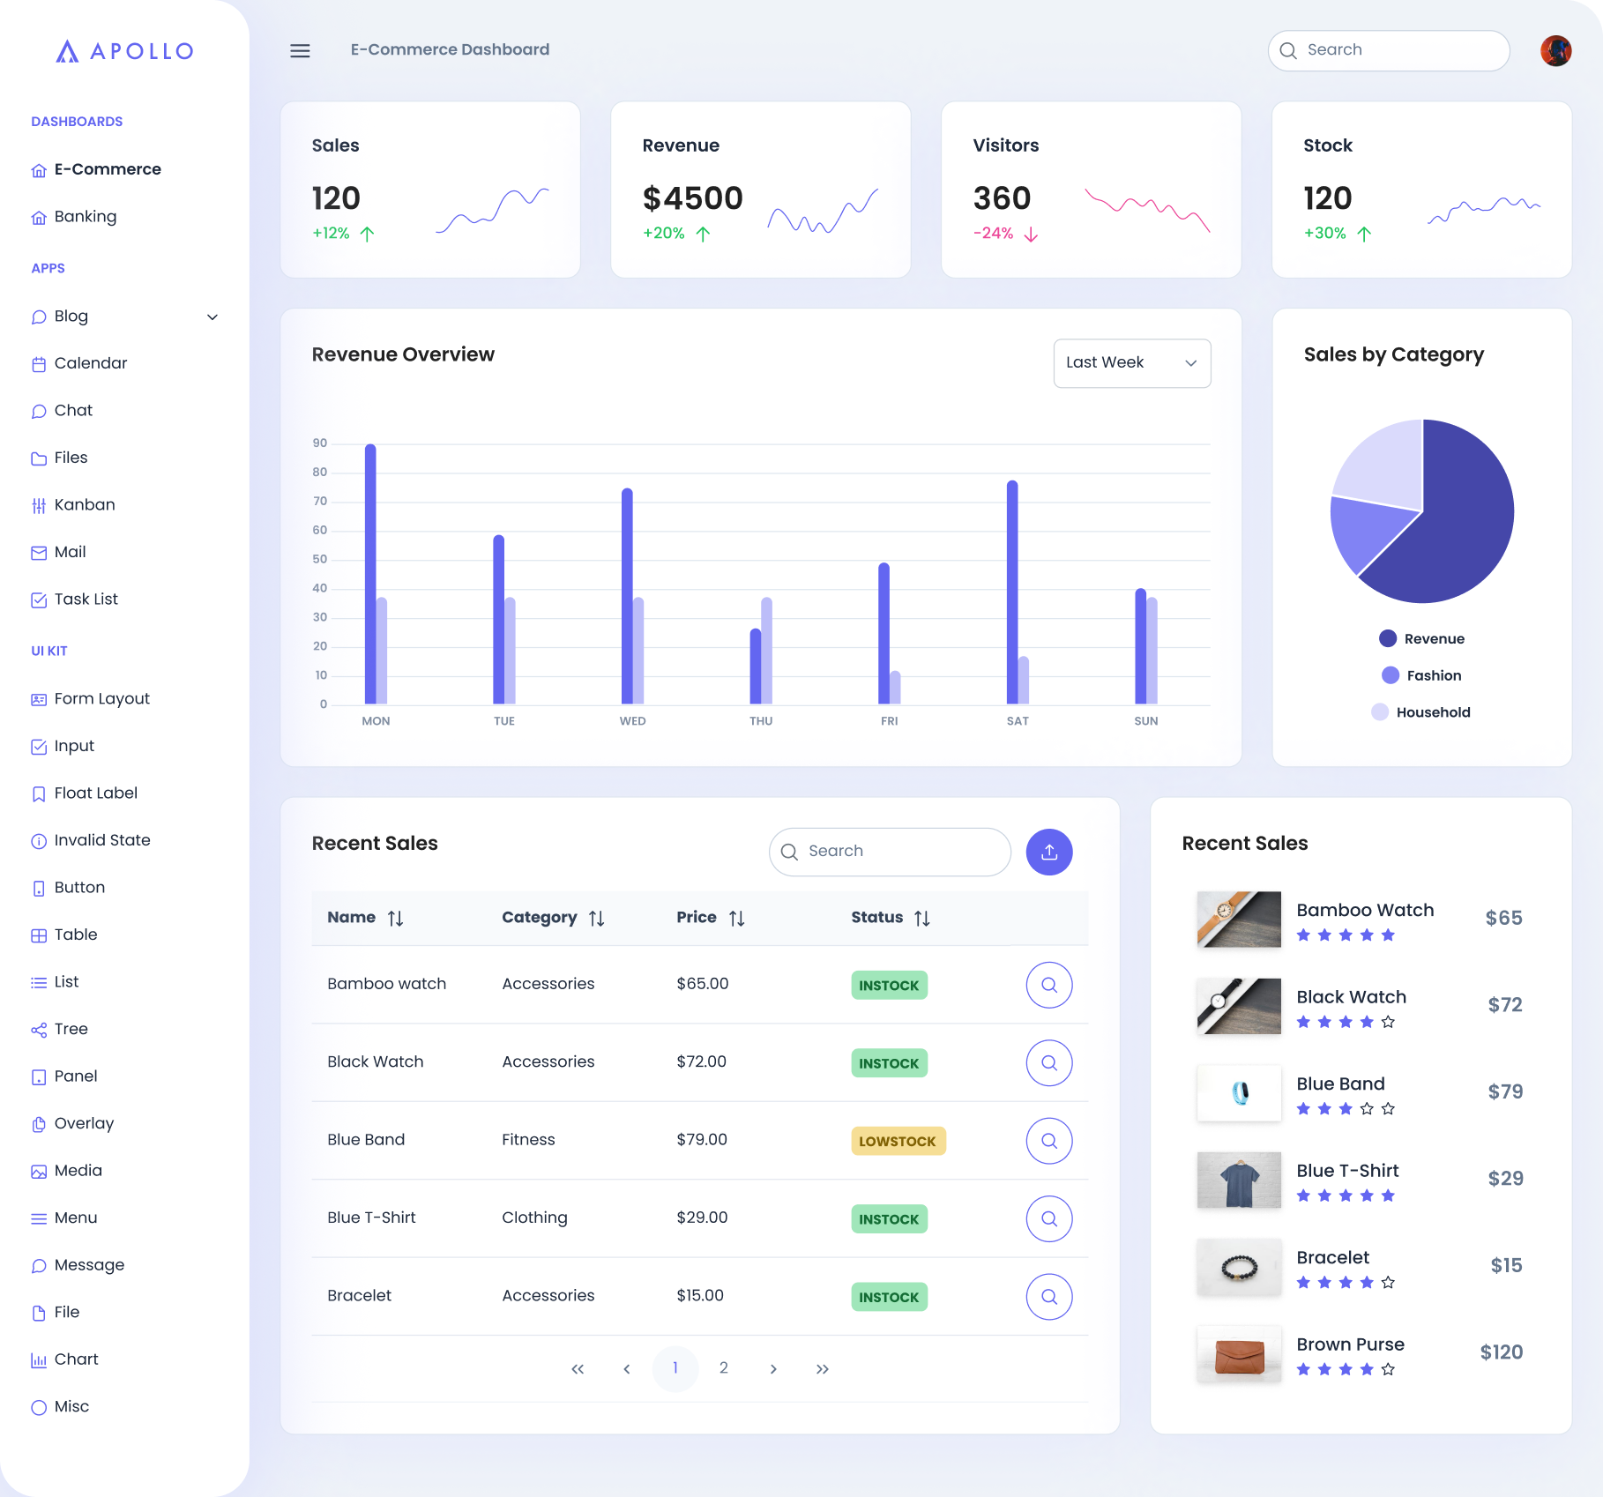View details for Blue T-Shirt row
Screen dimensions: 1603x1497
(1049, 1218)
